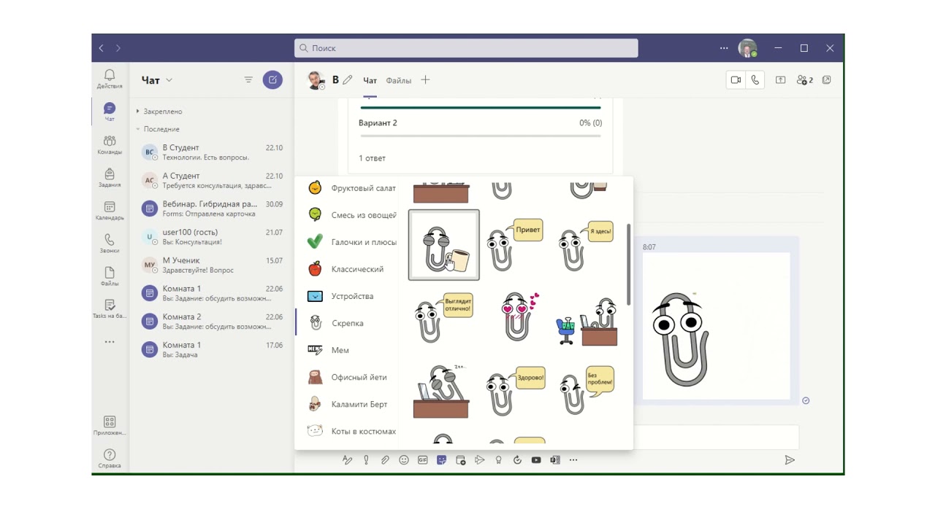Viewport: 935px width, 525px height.
Task: Expand the Закреплено section
Action: tap(159, 112)
